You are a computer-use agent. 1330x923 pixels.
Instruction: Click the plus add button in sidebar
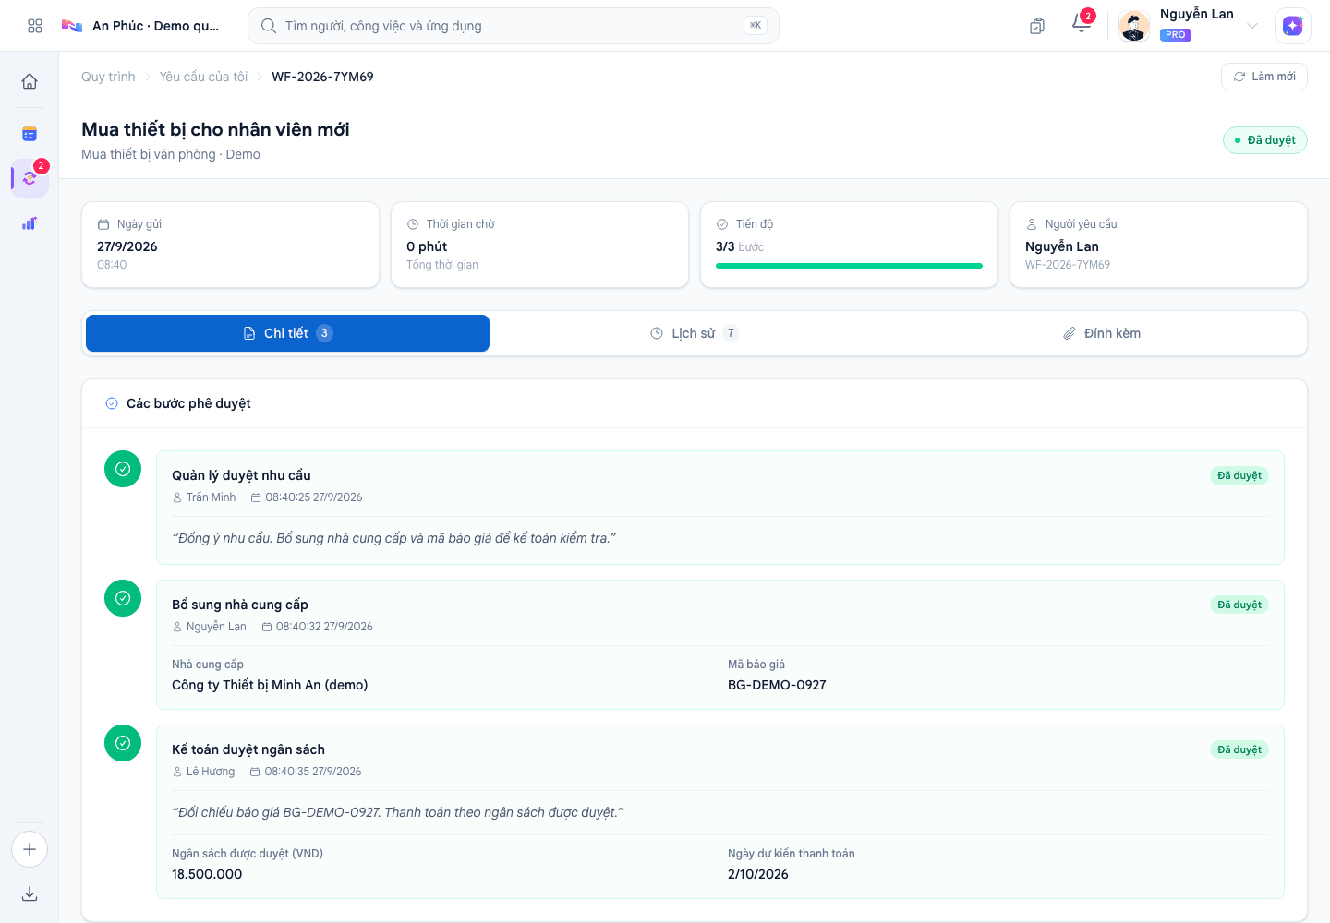point(30,849)
